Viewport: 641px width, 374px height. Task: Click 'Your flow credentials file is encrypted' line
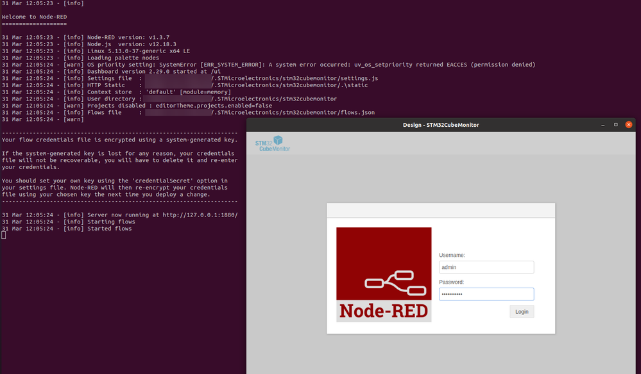point(120,140)
